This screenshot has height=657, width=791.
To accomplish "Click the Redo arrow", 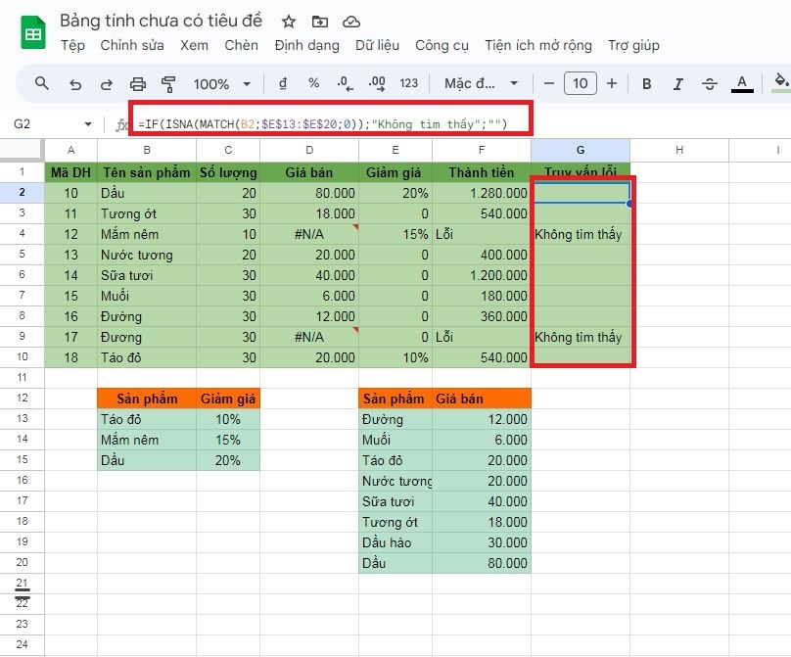I will click(x=107, y=84).
